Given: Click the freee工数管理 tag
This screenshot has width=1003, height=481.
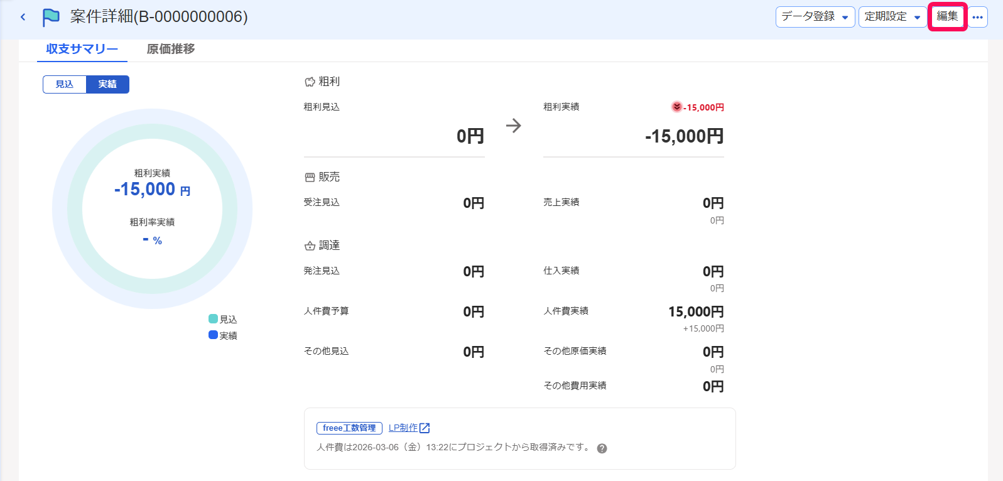Looking at the screenshot, I should [349, 428].
